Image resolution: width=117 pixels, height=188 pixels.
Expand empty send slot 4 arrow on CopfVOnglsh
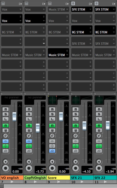coord(44,43)
